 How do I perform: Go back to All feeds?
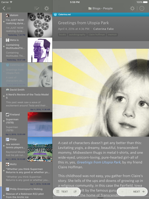point(7,8)
